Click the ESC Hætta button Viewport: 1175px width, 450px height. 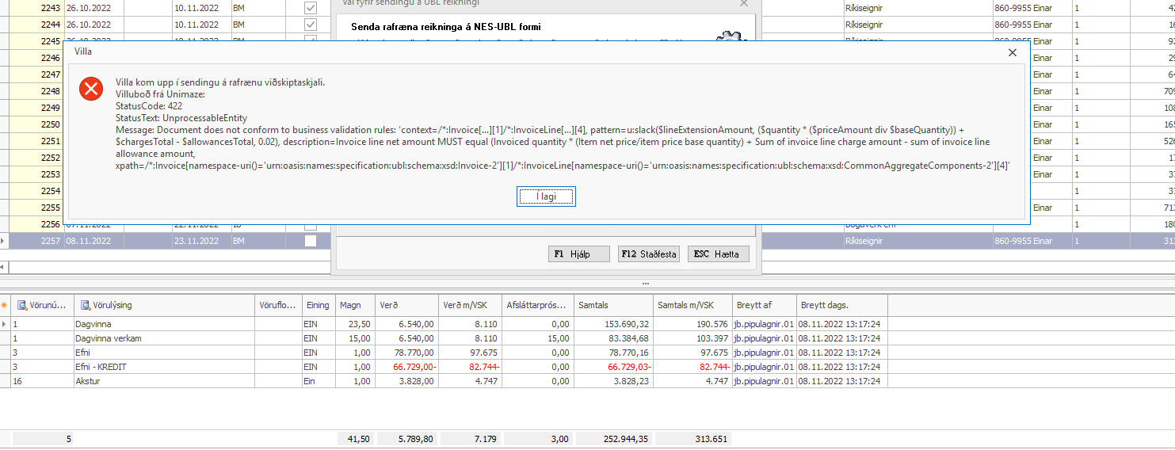click(x=718, y=254)
